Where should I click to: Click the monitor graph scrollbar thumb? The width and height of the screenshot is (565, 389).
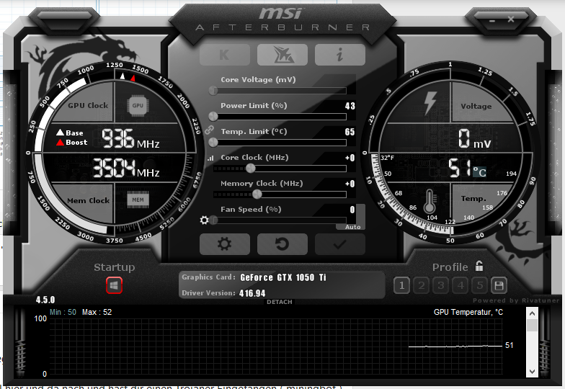[532, 326]
